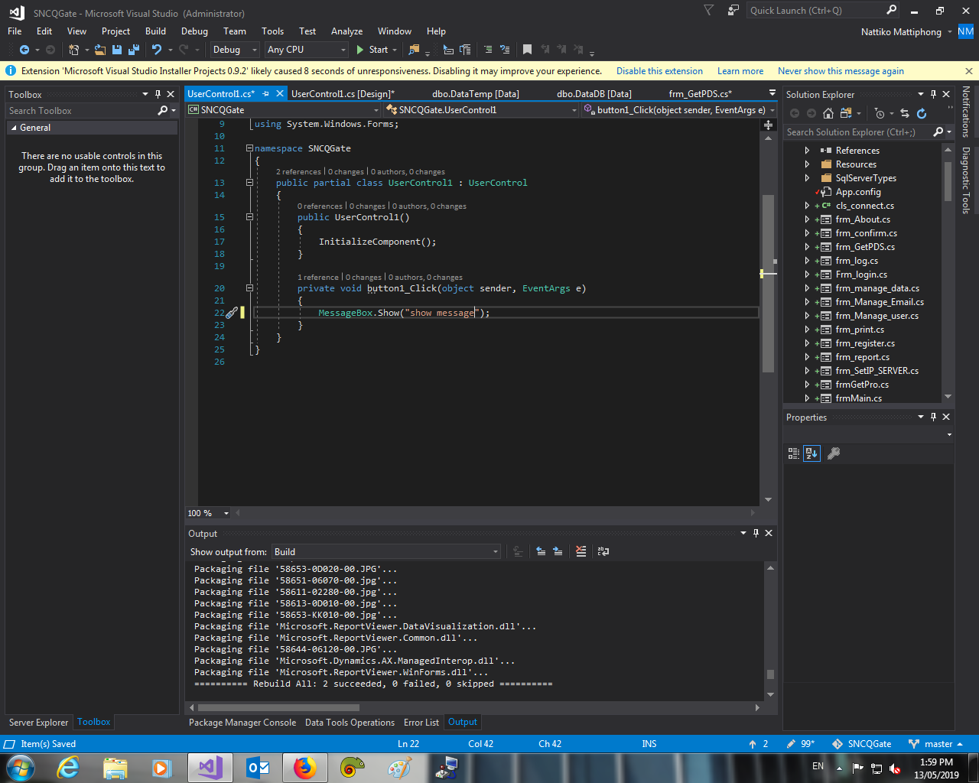Screen dimensions: 979x783
Task: Click the Pending Changes Filter clock icon
Action: click(880, 113)
